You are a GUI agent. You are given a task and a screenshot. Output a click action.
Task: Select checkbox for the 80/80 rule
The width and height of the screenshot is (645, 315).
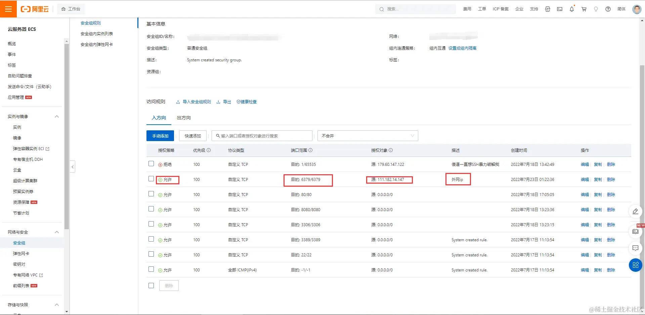pos(151,194)
